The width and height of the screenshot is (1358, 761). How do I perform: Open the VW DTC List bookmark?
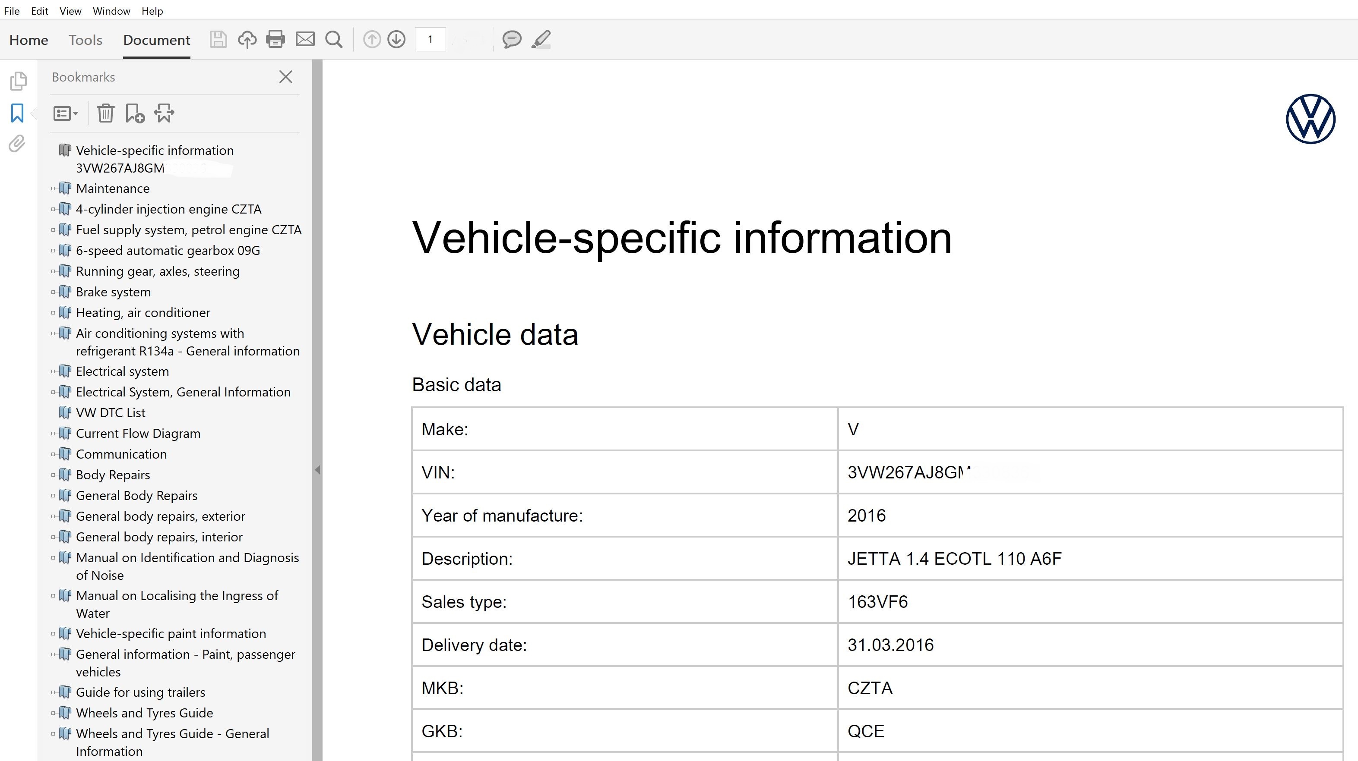pyautogui.click(x=111, y=413)
